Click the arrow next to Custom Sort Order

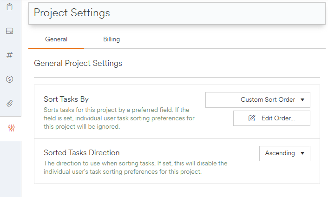point(302,99)
